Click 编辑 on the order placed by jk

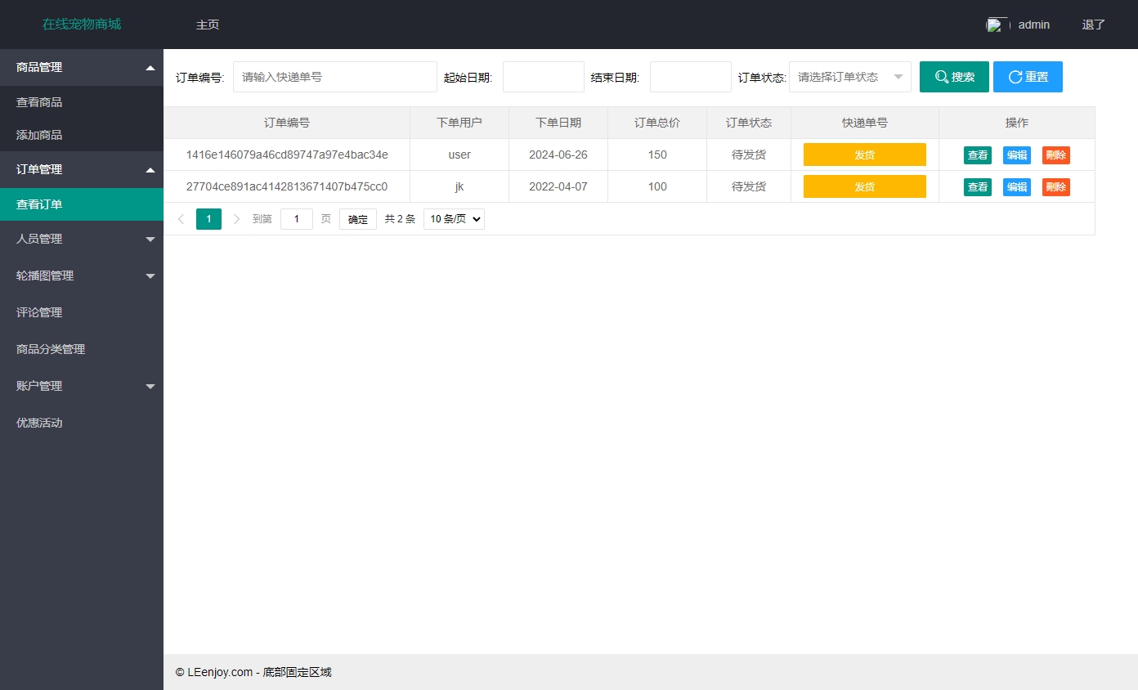click(x=1016, y=186)
